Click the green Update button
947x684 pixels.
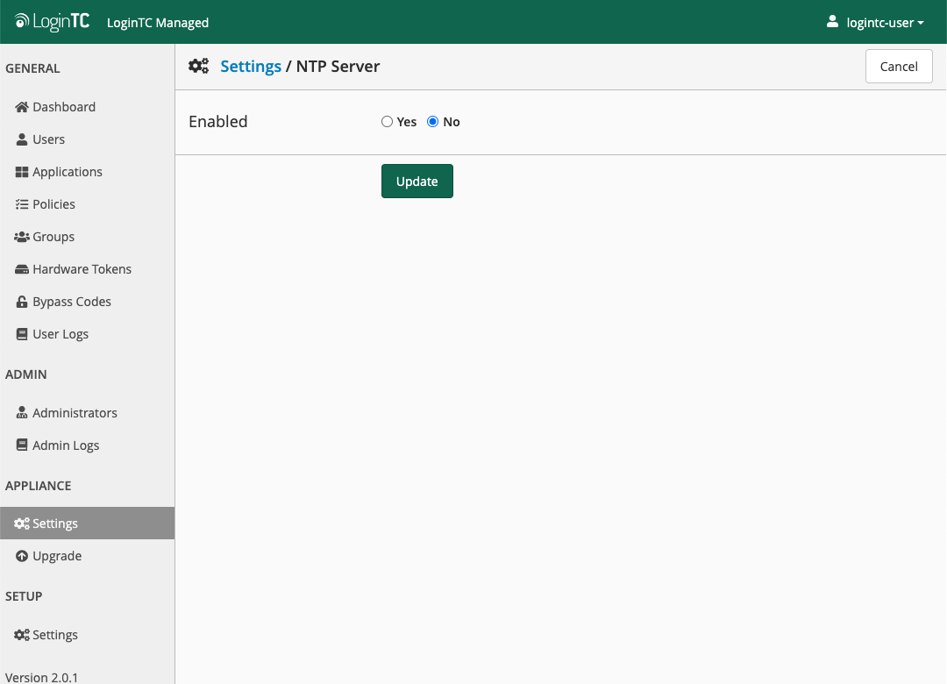point(417,182)
